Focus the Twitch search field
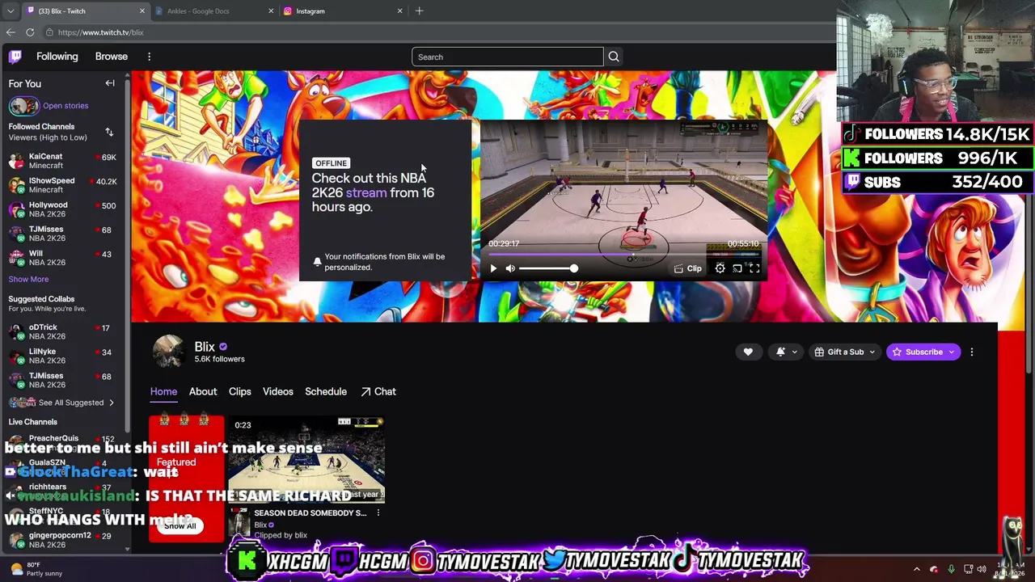The width and height of the screenshot is (1035, 582). 508,57
